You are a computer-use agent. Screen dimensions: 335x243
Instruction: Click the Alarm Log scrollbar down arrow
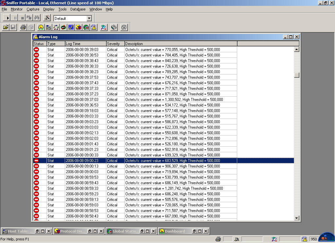(x=297, y=218)
